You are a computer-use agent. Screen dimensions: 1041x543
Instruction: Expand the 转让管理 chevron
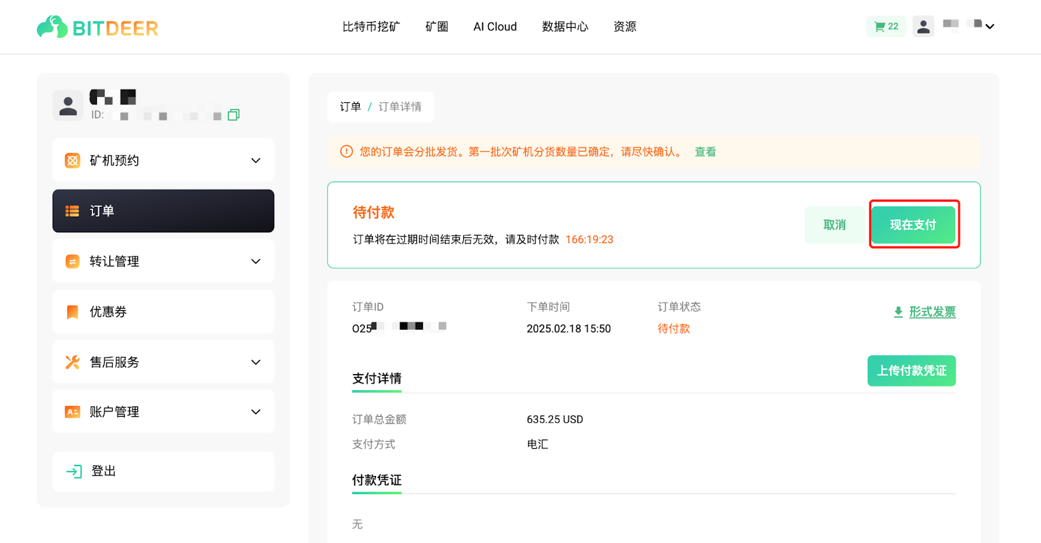256,261
